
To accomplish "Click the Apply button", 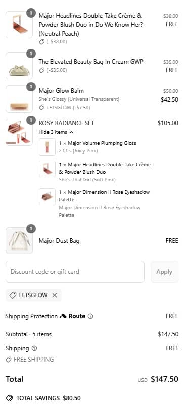I will pos(164,272).
